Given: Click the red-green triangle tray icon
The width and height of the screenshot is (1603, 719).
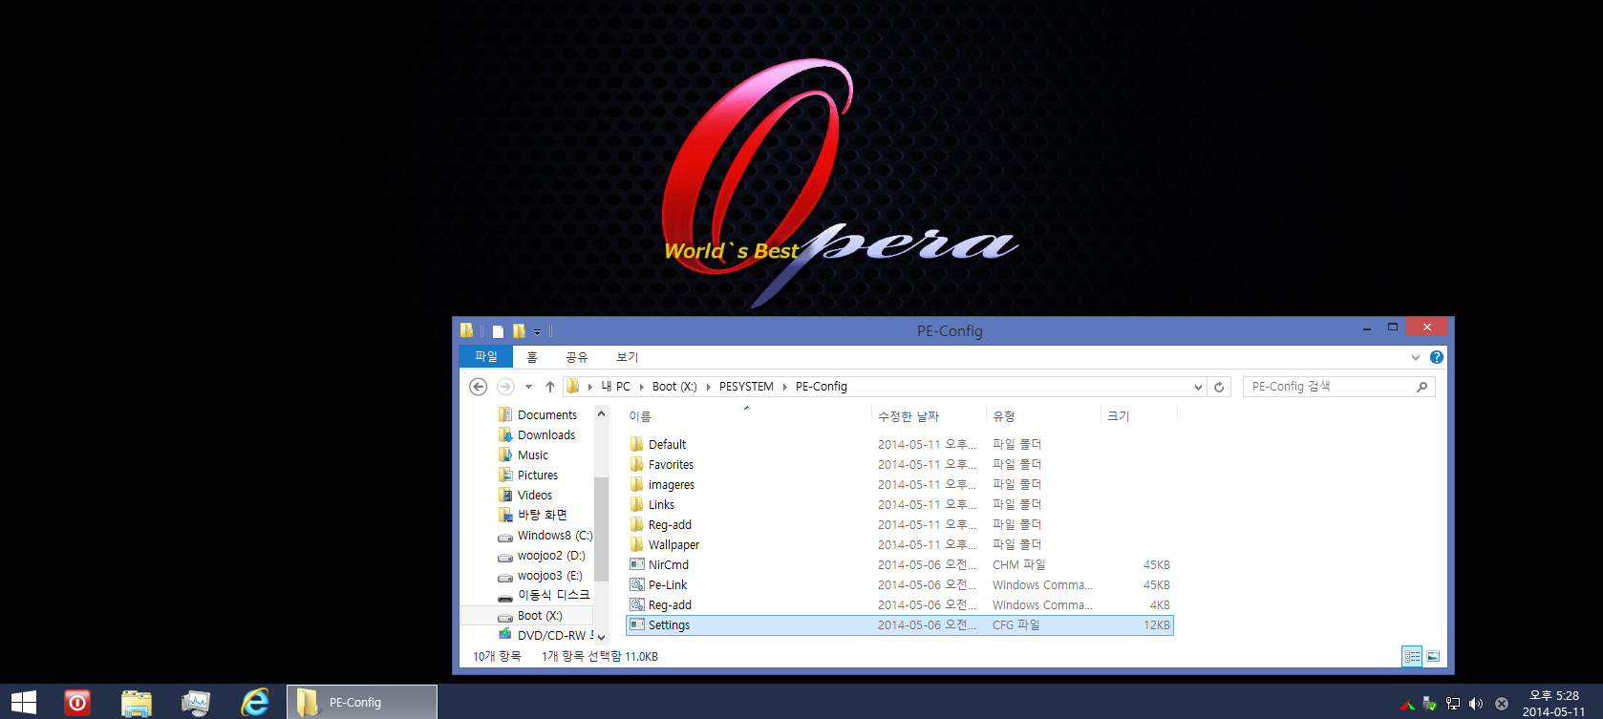Looking at the screenshot, I should 1407,705.
